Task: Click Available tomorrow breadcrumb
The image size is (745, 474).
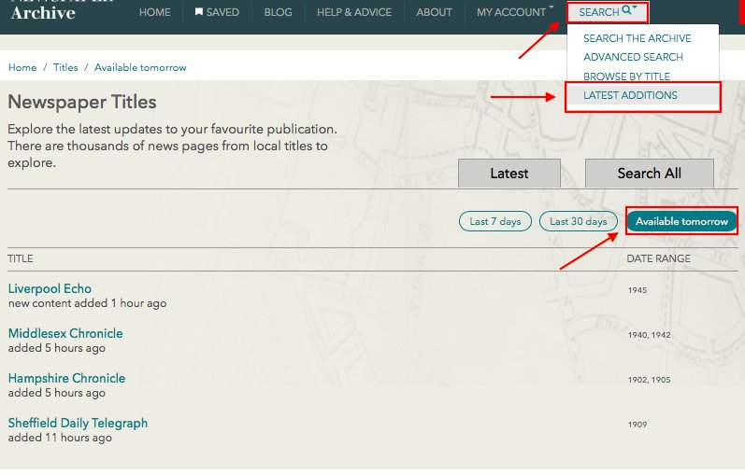Action: pyautogui.click(x=140, y=67)
